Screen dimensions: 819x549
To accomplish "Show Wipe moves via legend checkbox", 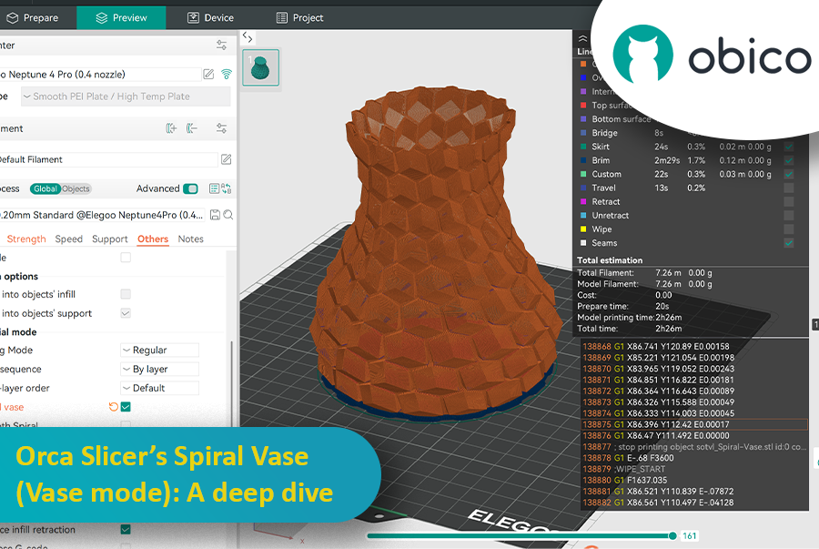I will [x=789, y=229].
